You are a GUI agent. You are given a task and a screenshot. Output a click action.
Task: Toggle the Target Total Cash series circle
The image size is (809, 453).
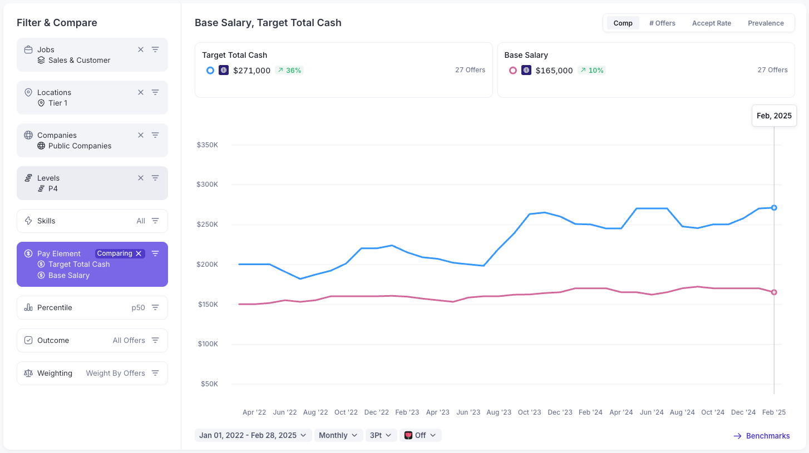(x=210, y=71)
